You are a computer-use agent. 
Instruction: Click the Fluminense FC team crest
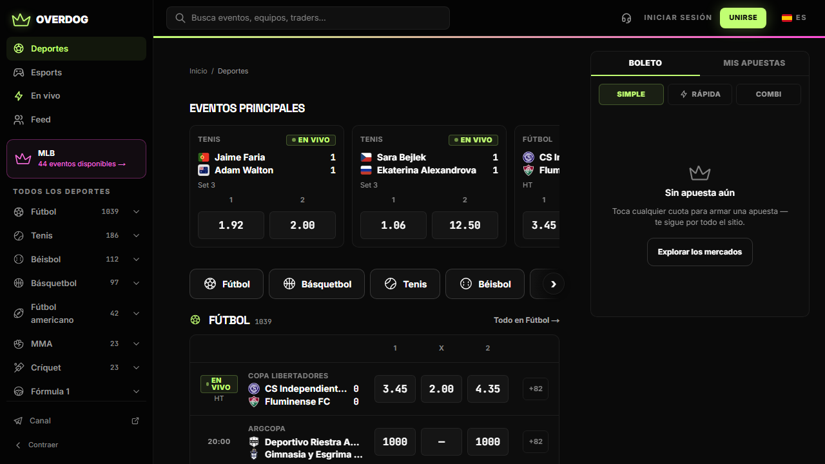254,401
